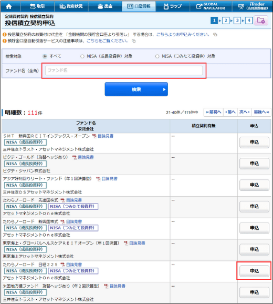This screenshot has width=273, height=304.
Task: Go to previous page with 前へ
Action: 230,112
